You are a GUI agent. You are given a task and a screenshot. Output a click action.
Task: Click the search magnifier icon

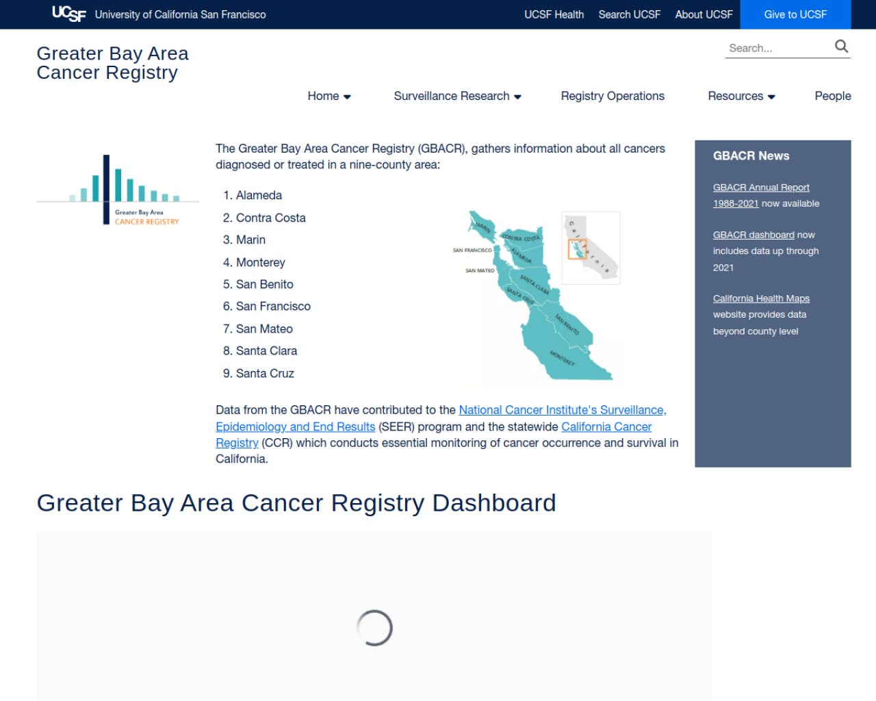(x=841, y=47)
